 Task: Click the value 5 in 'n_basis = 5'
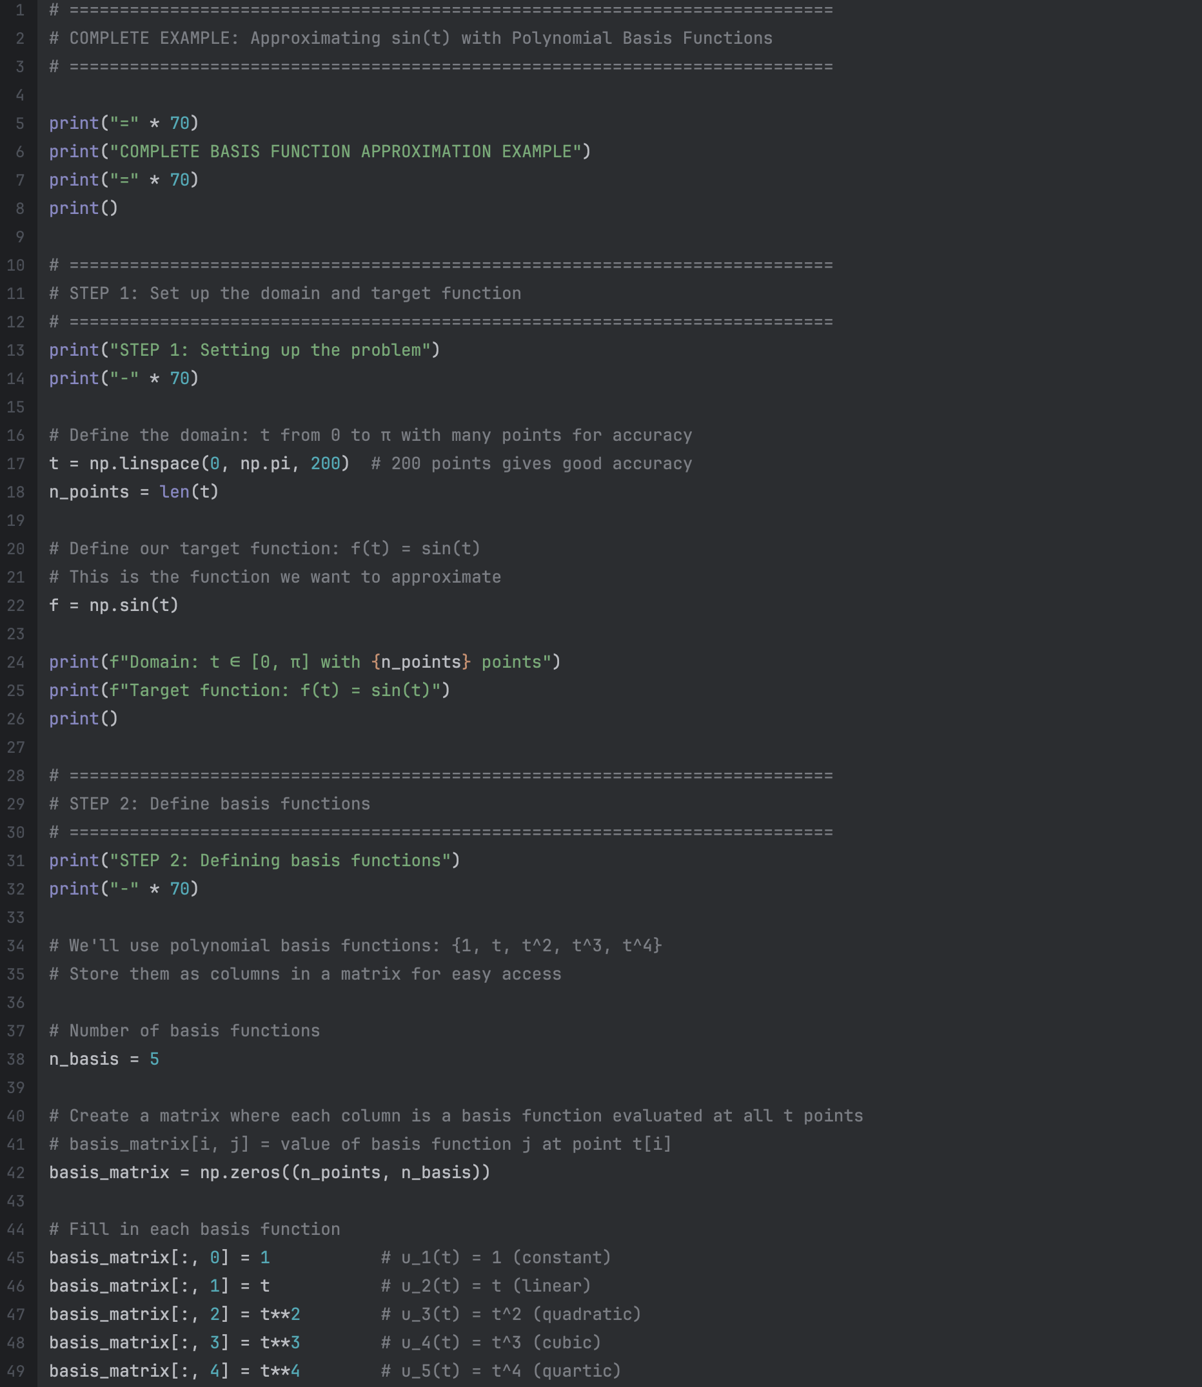click(154, 1059)
